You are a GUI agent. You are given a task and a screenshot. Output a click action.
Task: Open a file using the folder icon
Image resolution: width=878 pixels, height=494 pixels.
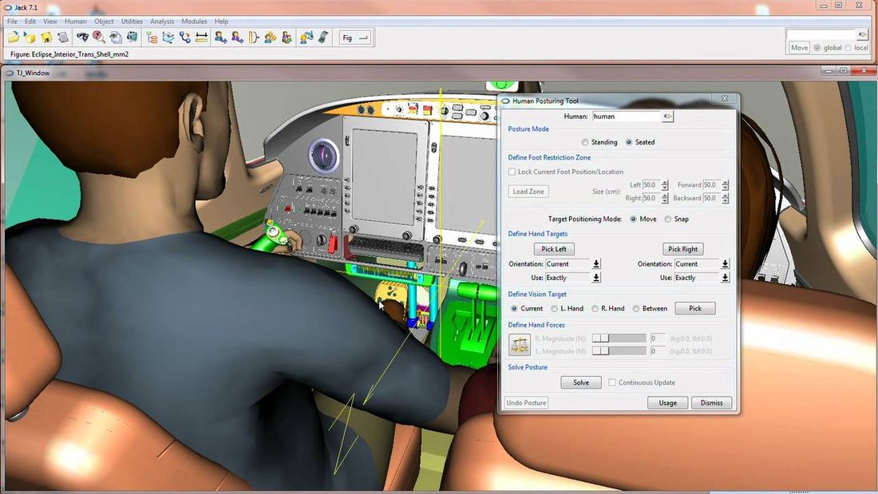(13, 37)
